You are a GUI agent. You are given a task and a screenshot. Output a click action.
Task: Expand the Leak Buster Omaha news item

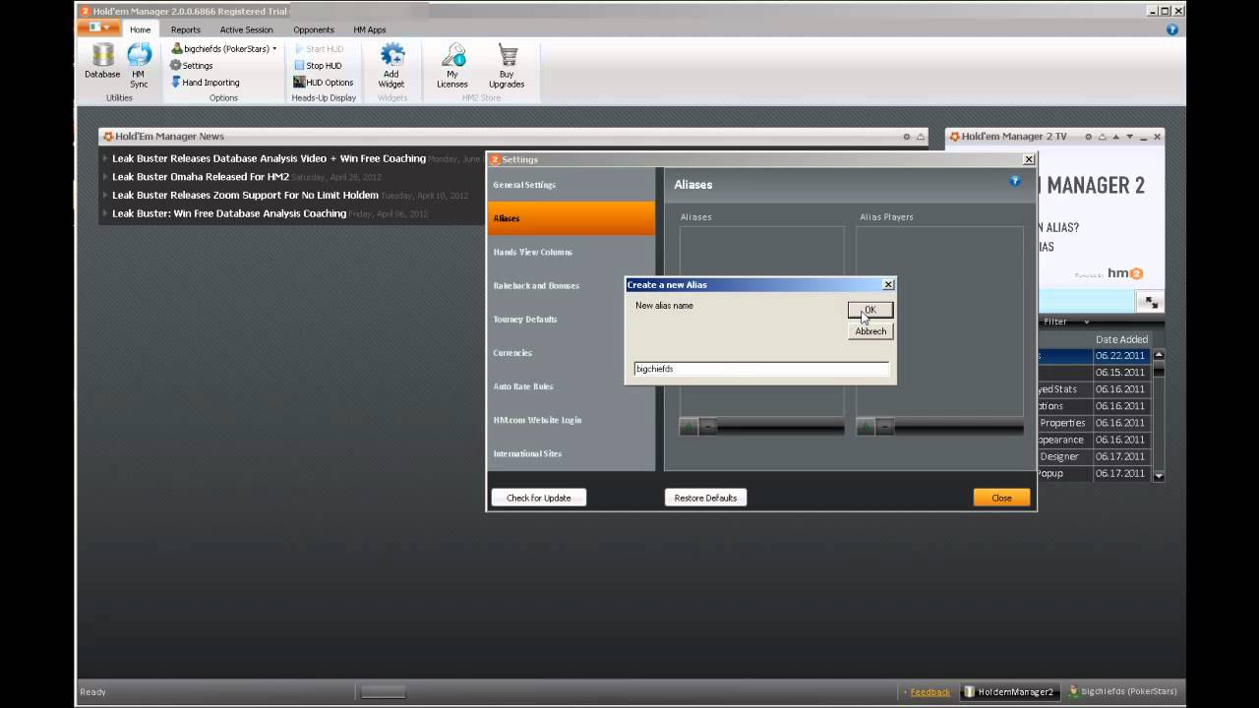tap(106, 177)
